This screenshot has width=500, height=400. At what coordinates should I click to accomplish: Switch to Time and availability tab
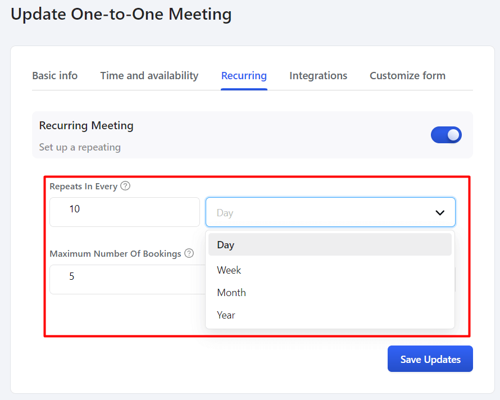coord(149,76)
